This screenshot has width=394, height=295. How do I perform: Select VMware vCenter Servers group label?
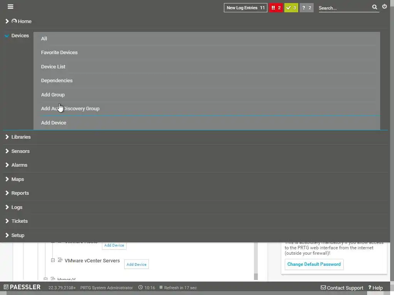coord(92,261)
